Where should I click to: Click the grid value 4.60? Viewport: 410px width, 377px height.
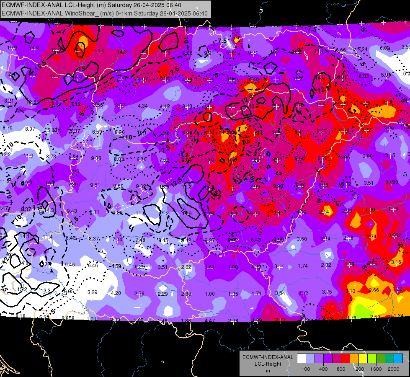pyautogui.click(x=256, y=267)
